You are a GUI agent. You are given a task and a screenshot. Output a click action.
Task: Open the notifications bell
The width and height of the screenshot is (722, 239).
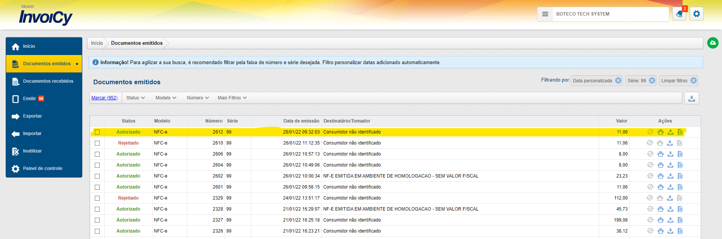pos(679,14)
